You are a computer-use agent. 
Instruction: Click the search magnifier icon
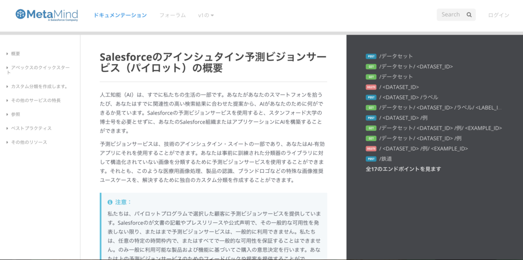469,15
